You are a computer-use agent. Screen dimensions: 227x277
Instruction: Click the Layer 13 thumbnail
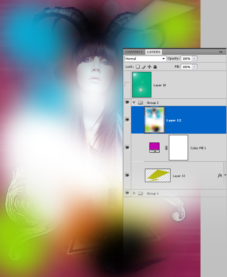click(x=157, y=175)
